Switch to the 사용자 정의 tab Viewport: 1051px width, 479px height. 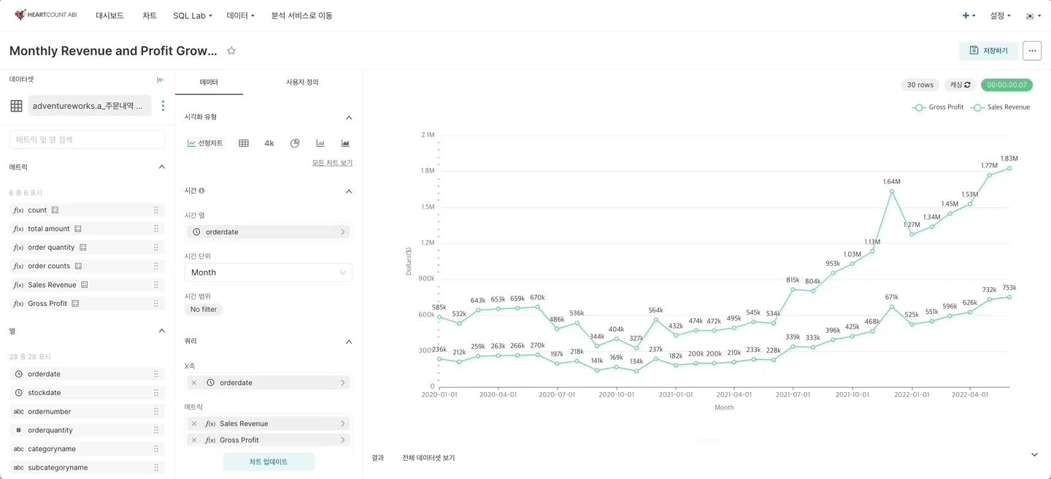click(x=302, y=83)
